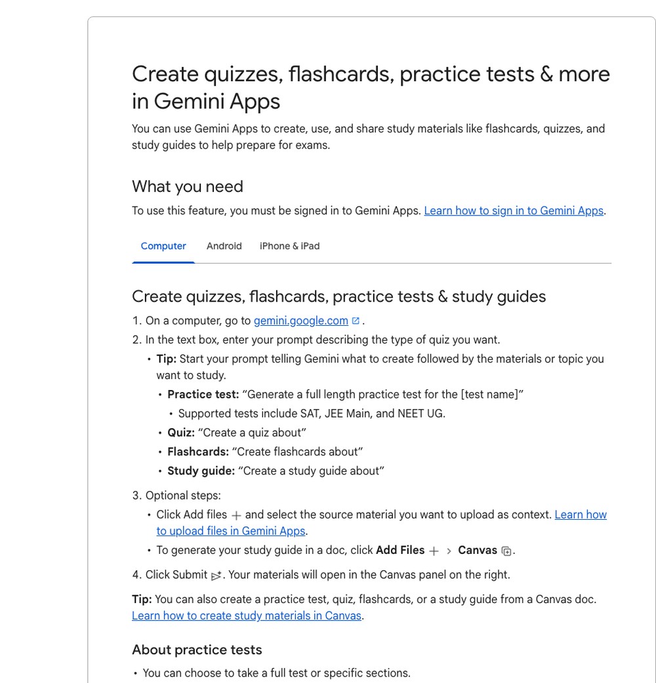Click the chevron arrow between Add Files and Canvas
Viewport: 656px width, 683px height.
click(449, 551)
